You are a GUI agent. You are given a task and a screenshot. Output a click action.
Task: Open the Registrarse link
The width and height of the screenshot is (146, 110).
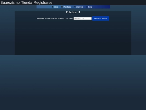(43, 2)
